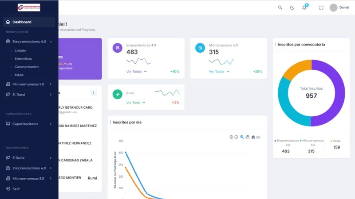This screenshot has height=199, width=355.
Task: Open Entrevistas in the sidebar
Action: [x=23, y=58]
